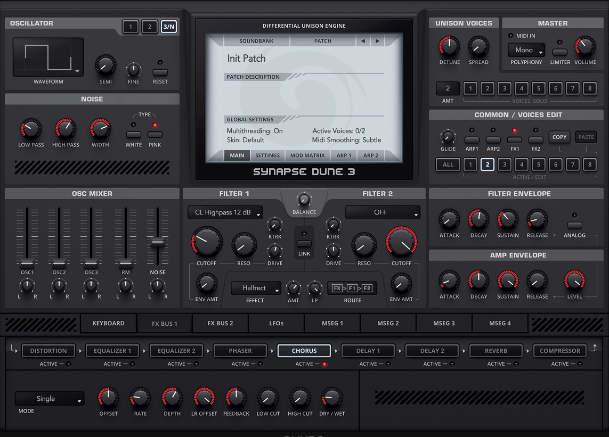Open the Halfrect EFFECT dropdown
609x437 pixels.
pyautogui.click(x=256, y=288)
